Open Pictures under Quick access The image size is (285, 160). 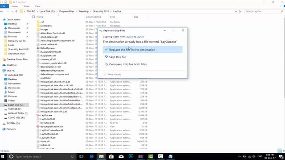[12, 36]
